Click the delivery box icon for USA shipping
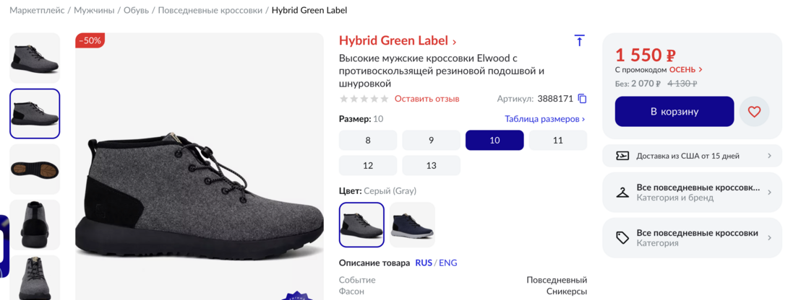The height and width of the screenshot is (300, 788). click(622, 156)
